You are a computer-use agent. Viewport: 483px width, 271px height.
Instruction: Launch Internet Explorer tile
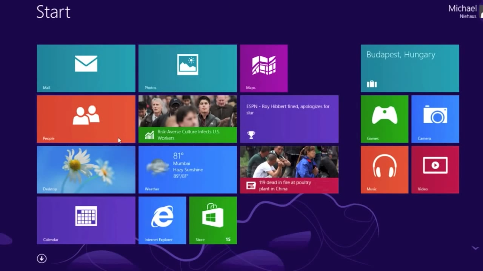pos(162,220)
